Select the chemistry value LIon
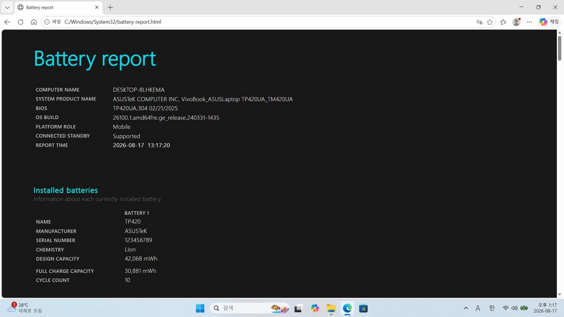The height and width of the screenshot is (317, 564). click(130, 249)
